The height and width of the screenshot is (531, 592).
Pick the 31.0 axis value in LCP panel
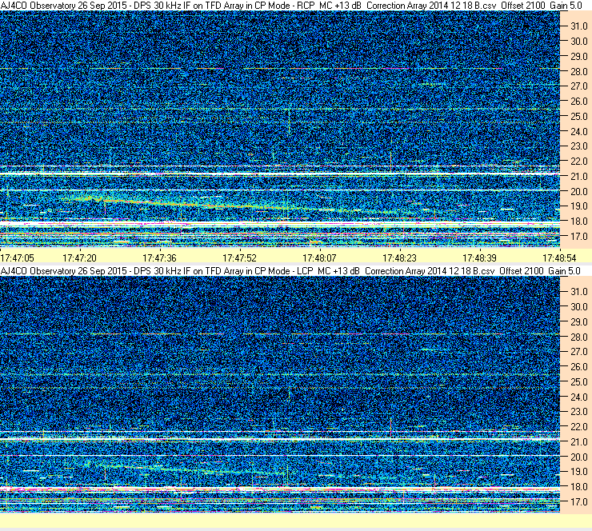pos(578,292)
